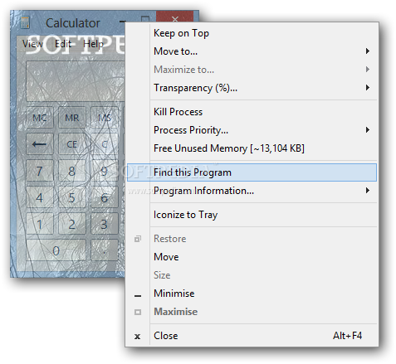Choose Close Alt+F4 entry
The height and width of the screenshot is (364, 396).
pyautogui.click(x=252, y=336)
